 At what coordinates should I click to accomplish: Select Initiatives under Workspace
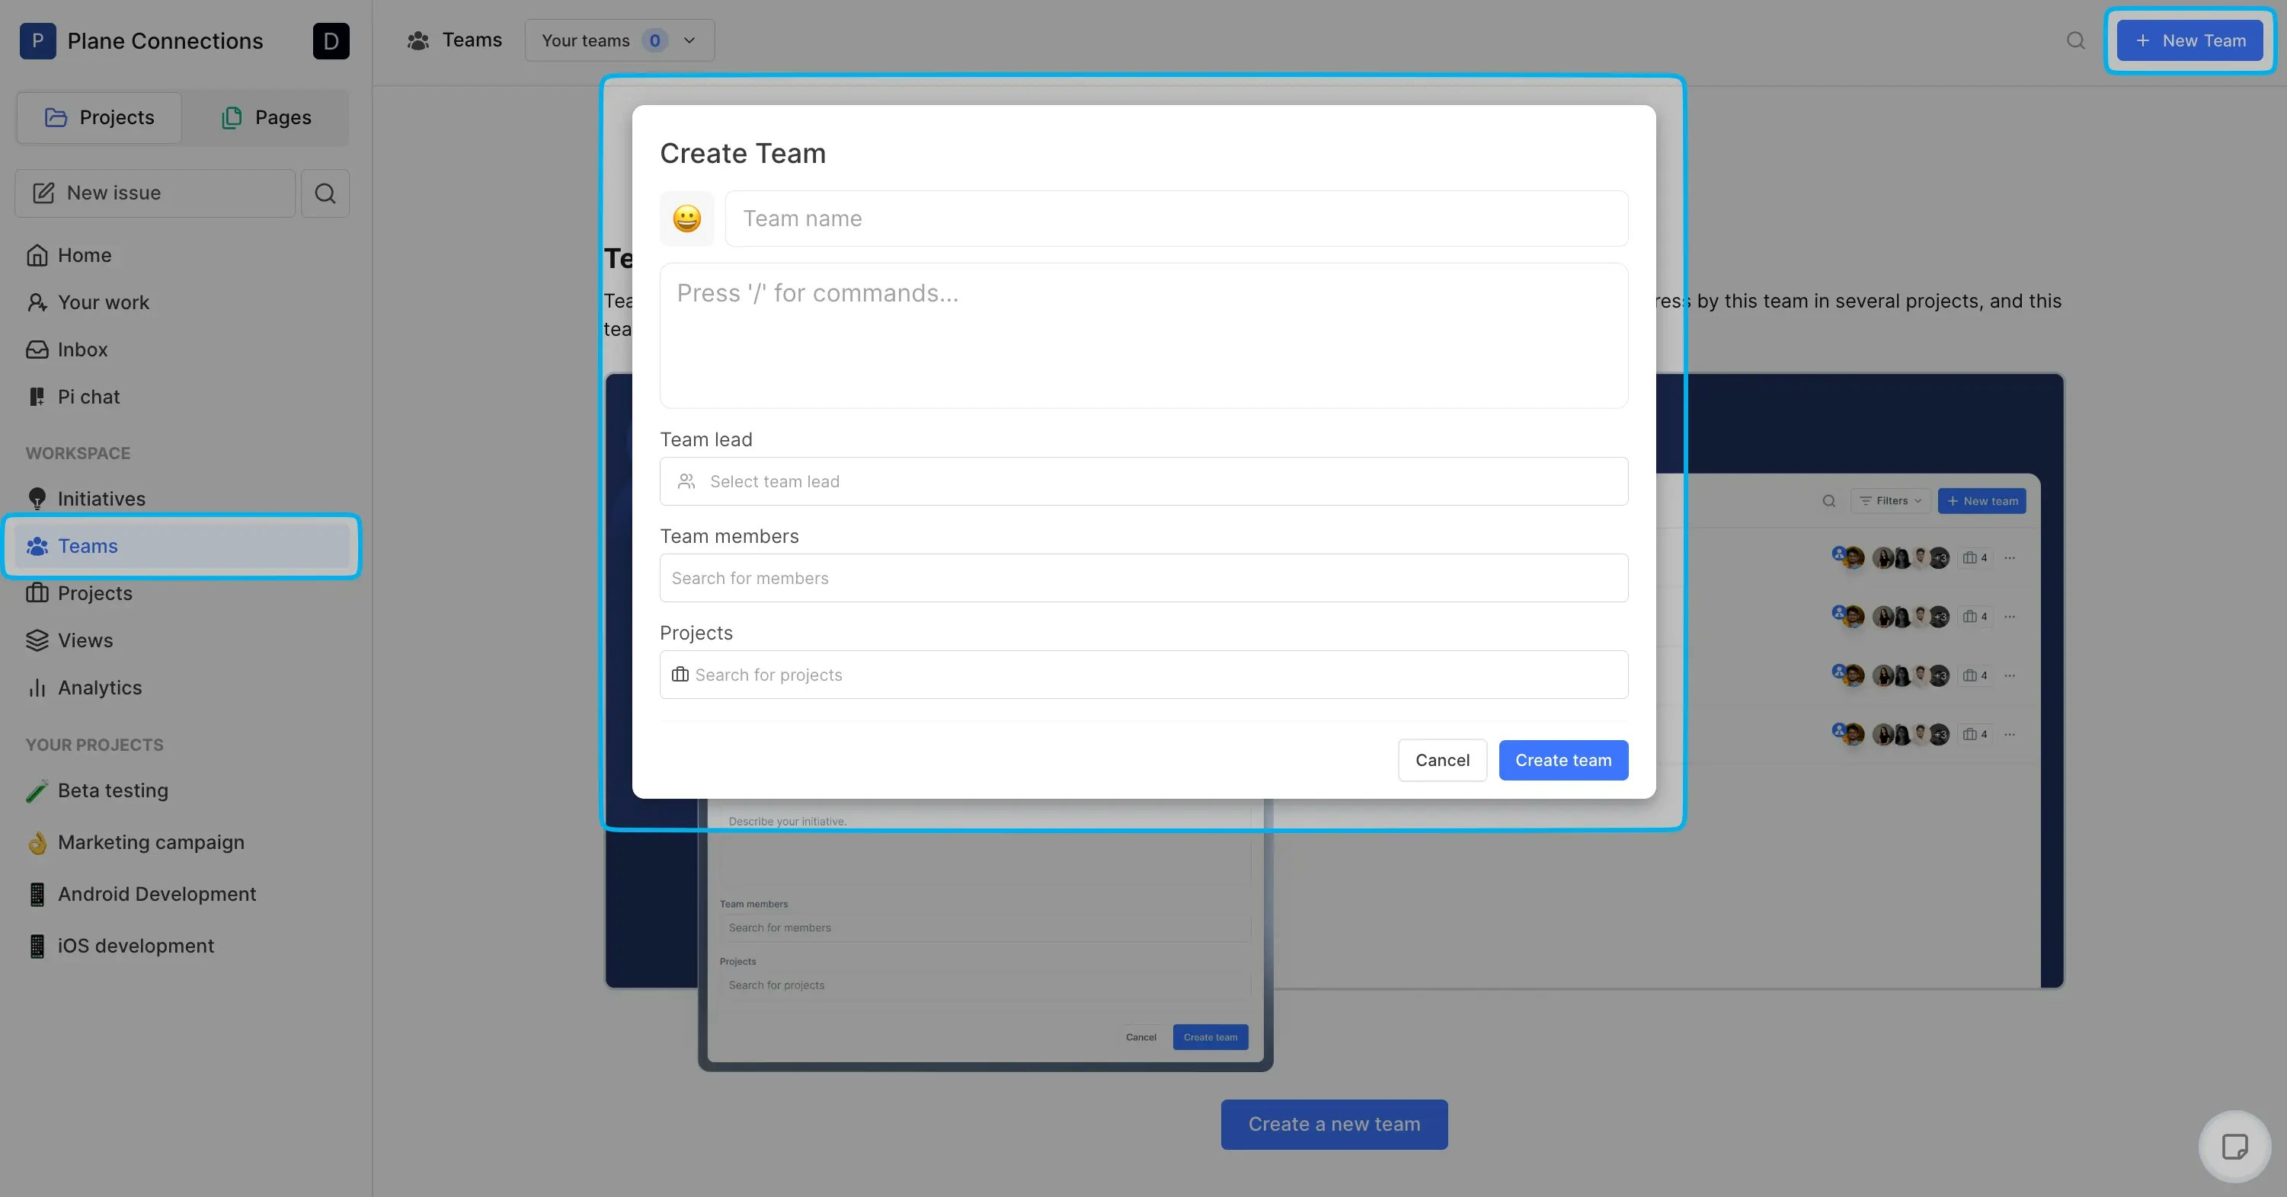pyautogui.click(x=101, y=498)
